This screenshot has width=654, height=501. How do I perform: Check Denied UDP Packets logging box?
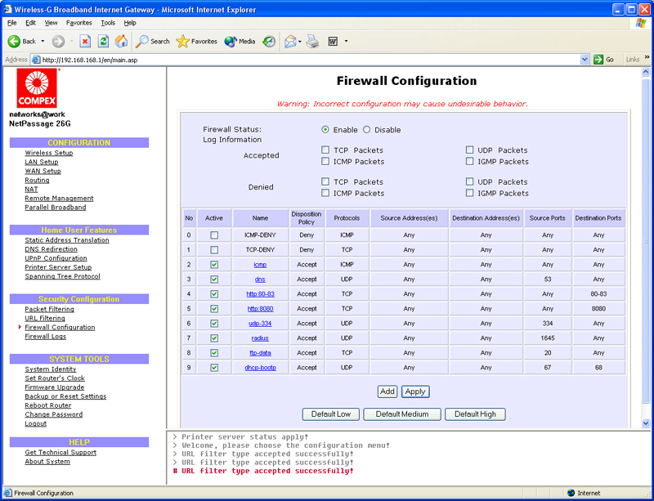click(x=470, y=182)
